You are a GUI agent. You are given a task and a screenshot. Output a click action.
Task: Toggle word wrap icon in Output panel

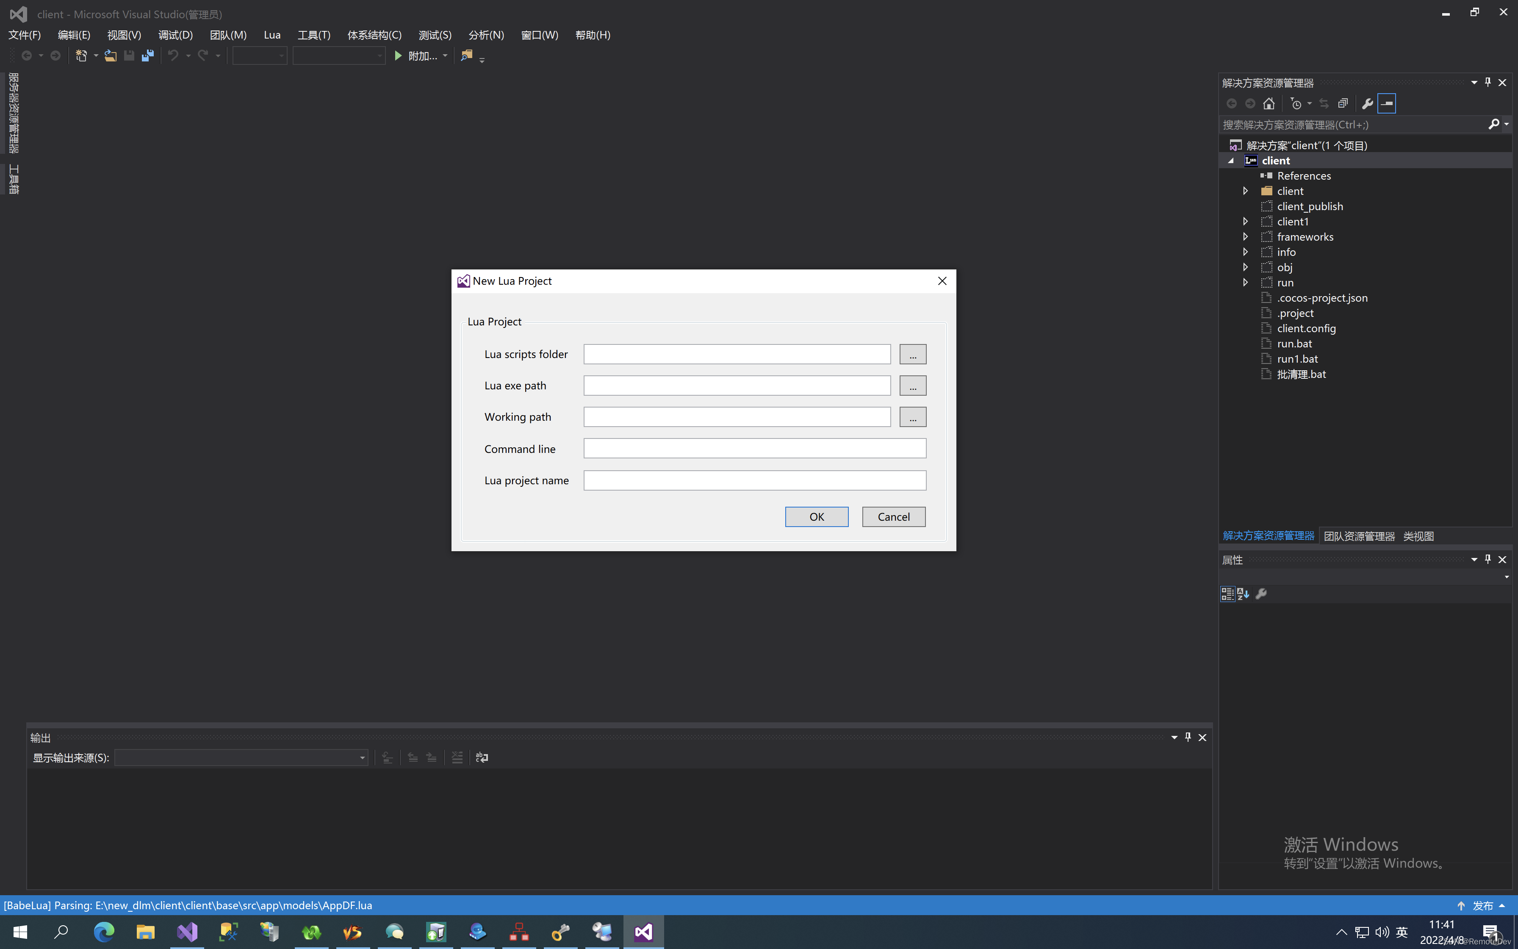482,758
